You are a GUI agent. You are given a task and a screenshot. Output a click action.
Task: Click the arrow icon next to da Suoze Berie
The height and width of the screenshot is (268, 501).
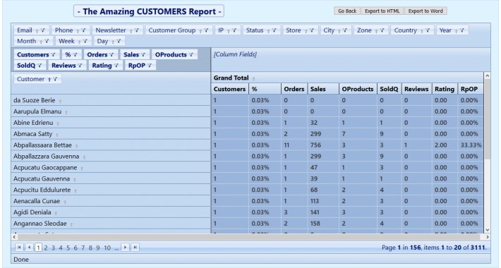click(60, 101)
